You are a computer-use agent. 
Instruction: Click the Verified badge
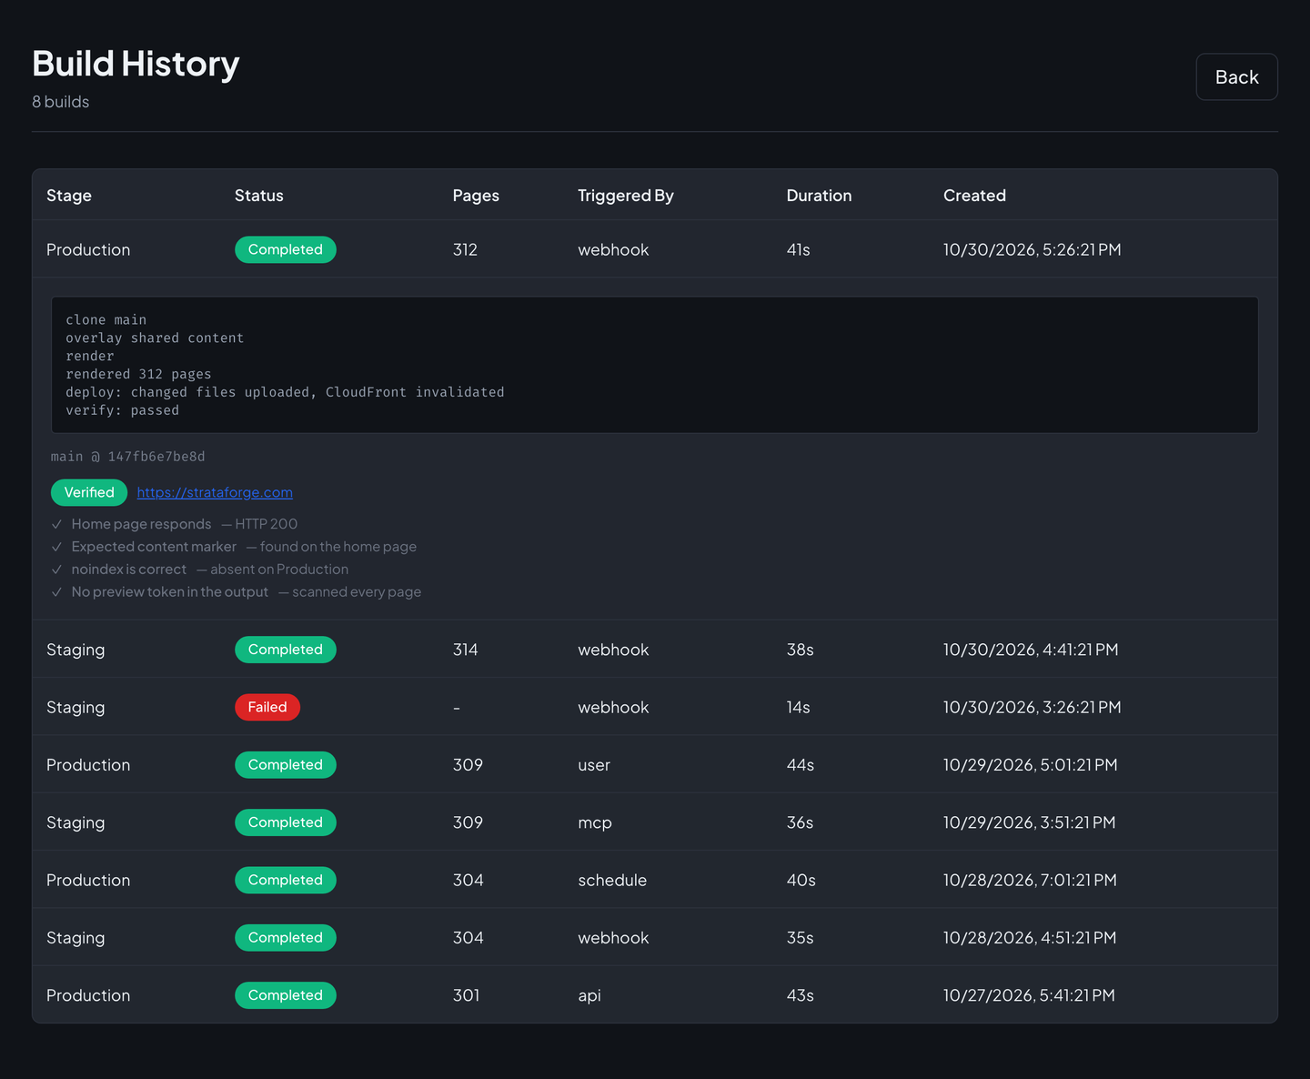pos(89,492)
